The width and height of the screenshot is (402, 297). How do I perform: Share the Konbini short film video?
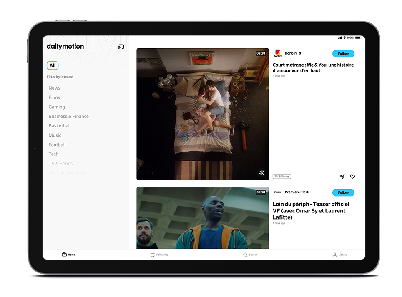point(342,176)
